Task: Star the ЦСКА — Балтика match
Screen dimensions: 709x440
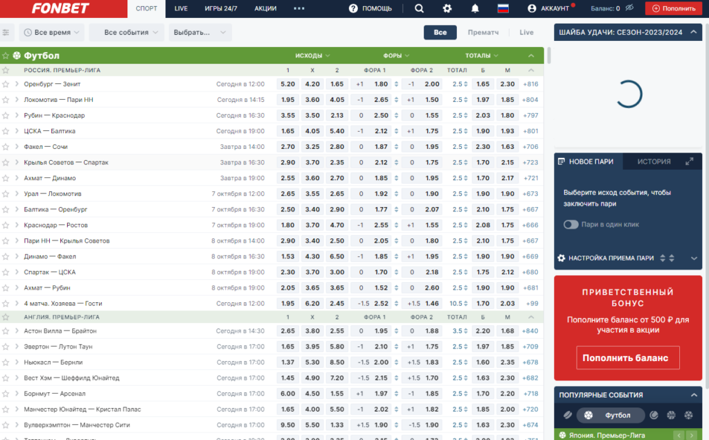Action: click(x=6, y=131)
